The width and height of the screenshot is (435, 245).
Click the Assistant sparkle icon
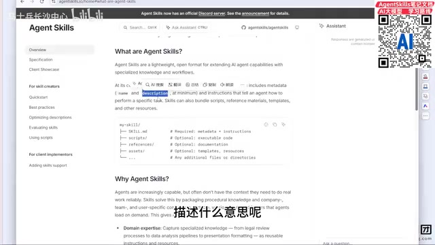pos(321,26)
